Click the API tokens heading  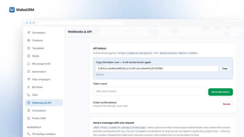[100, 48]
